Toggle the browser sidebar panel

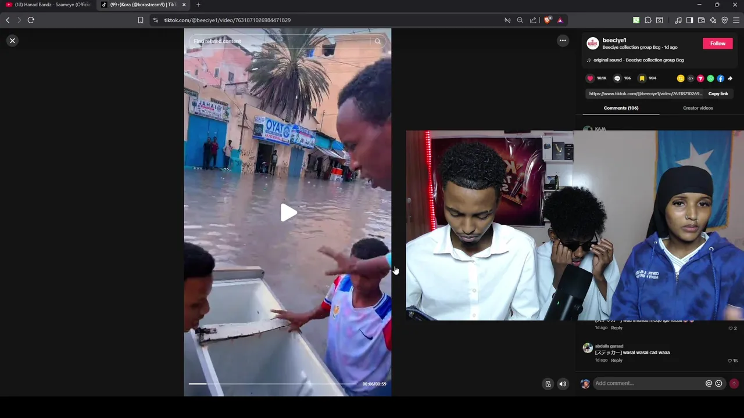tap(690, 20)
